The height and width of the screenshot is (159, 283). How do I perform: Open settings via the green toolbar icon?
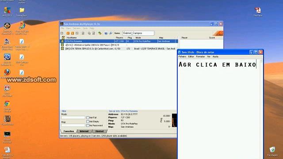(x=100, y=33)
